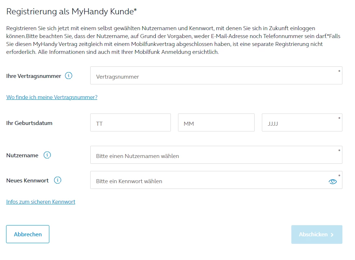Image resolution: width=355 pixels, height=260 pixels.
Task: Toggle password visibility with the eye icon
Action: tap(333, 182)
